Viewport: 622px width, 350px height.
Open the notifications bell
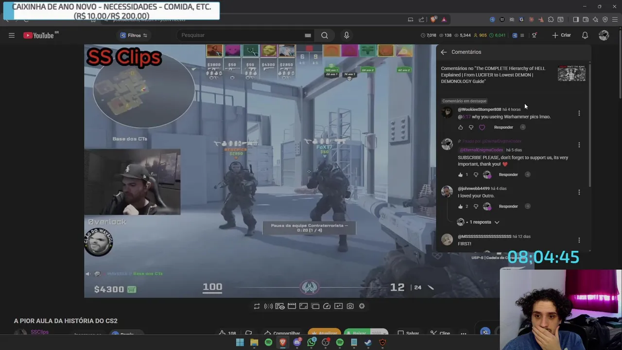pyautogui.click(x=585, y=35)
